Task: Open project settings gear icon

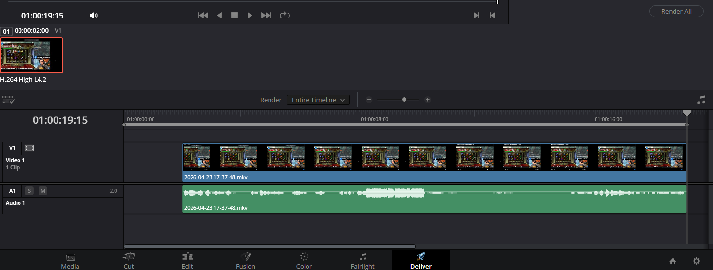Action: 696,261
